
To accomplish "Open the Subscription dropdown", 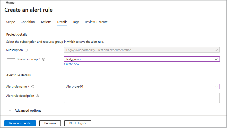I will pyautogui.click(x=142, y=50).
